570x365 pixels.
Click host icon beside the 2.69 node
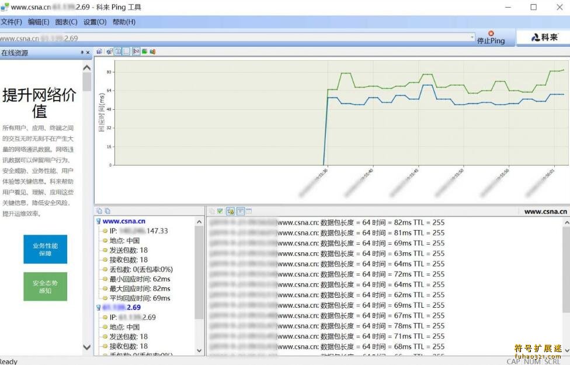point(99,308)
